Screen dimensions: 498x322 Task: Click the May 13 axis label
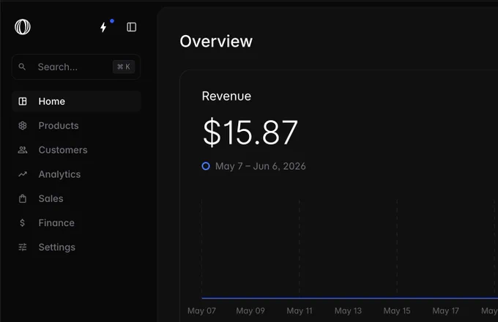tap(348, 311)
